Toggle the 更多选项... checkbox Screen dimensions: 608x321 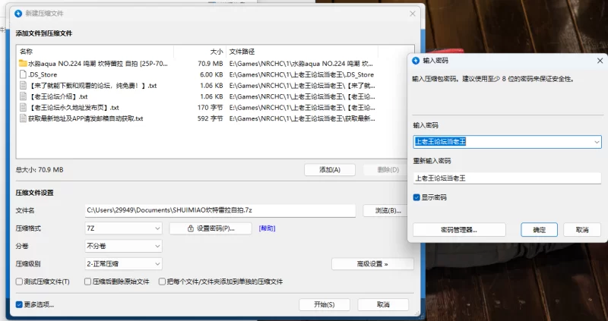19,304
